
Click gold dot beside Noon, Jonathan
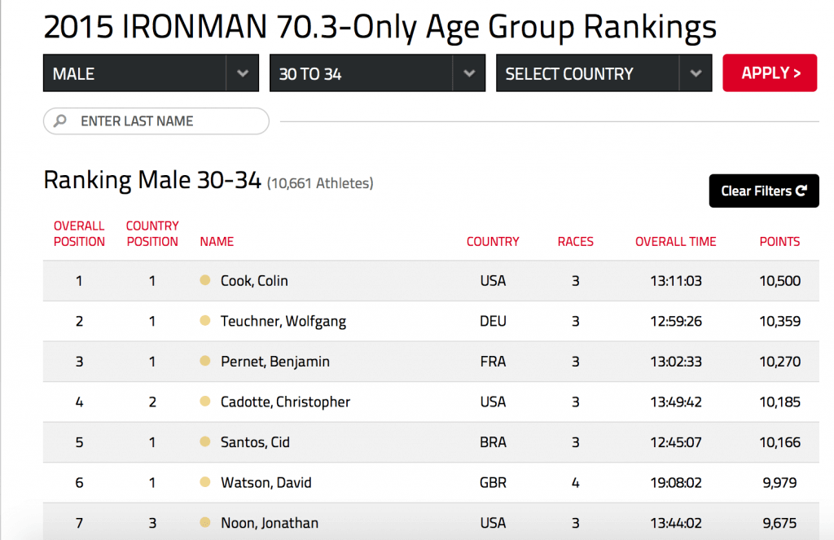point(205,523)
